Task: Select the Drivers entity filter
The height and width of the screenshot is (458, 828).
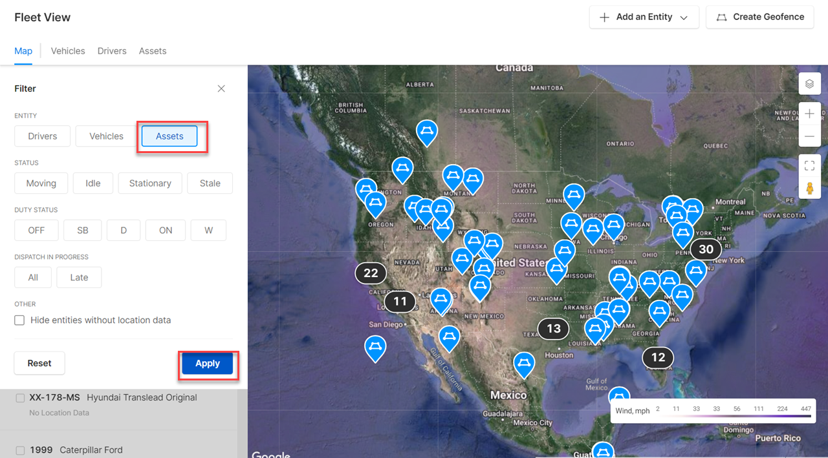Action: pyautogui.click(x=43, y=136)
